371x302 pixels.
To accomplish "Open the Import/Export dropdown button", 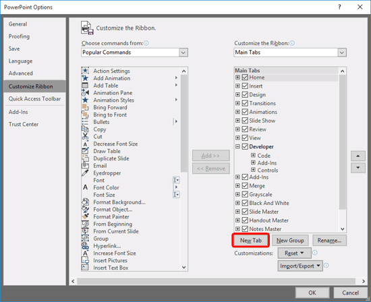I will (x=300, y=266).
